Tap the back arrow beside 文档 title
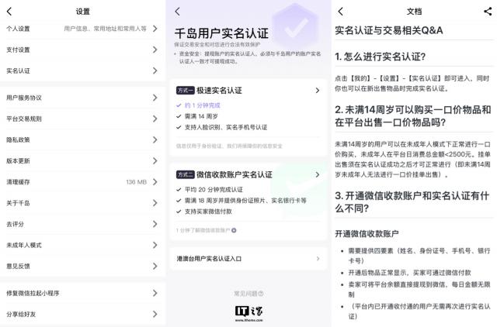Viewport: 497px width, 327px height. point(341,12)
